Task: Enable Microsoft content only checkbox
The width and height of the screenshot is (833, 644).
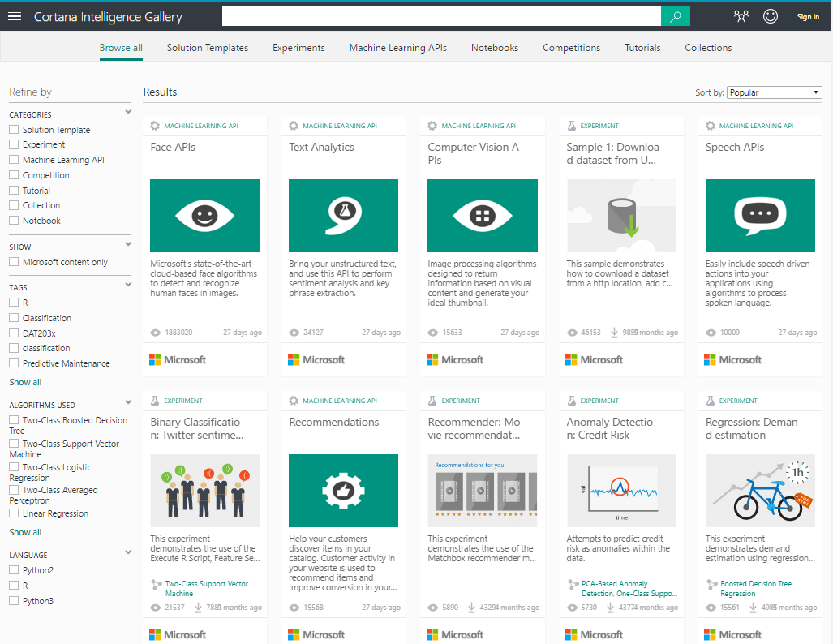Action: coord(14,262)
